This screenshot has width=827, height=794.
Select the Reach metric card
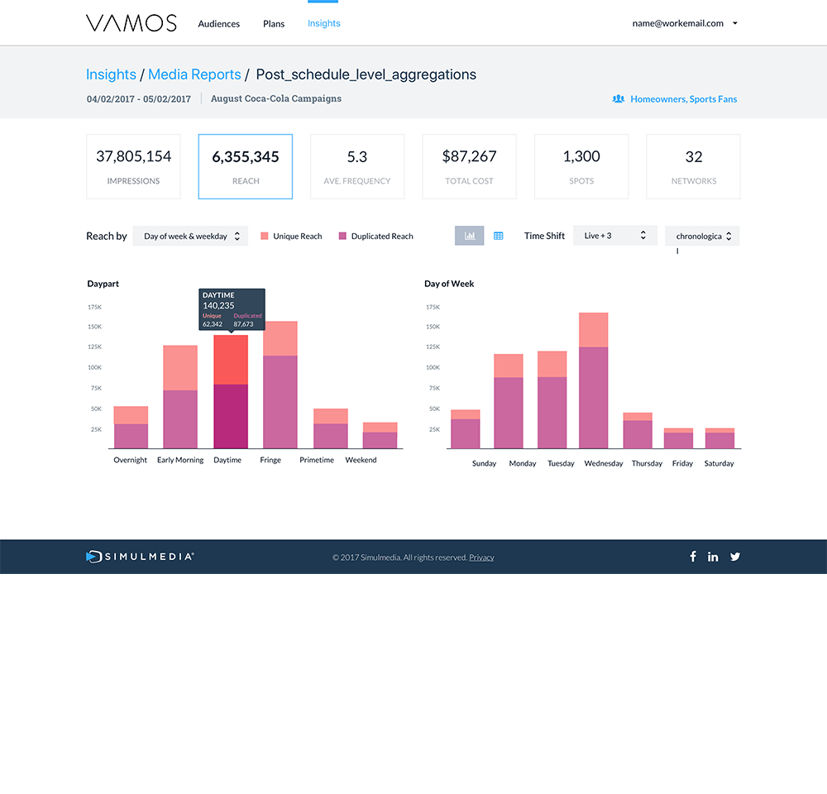tap(246, 167)
